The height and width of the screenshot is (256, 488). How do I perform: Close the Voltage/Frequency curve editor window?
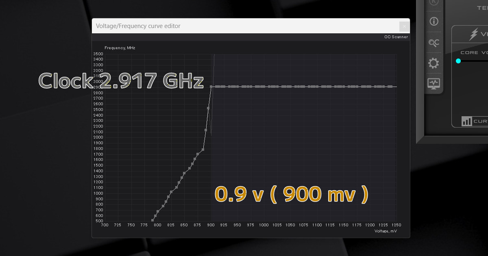point(404,26)
